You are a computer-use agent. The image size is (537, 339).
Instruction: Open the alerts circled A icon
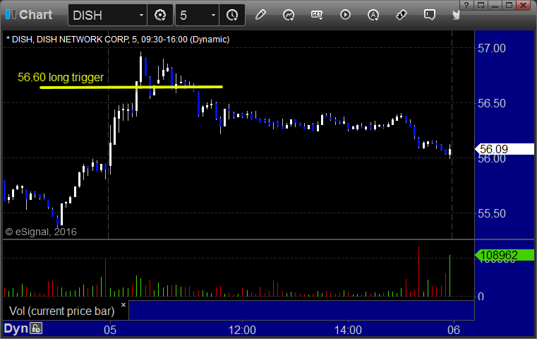pos(373,15)
